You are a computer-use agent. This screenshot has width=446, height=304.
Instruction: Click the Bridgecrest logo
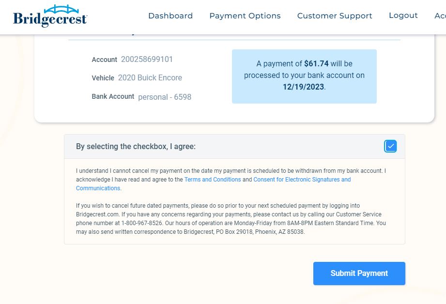(x=50, y=16)
